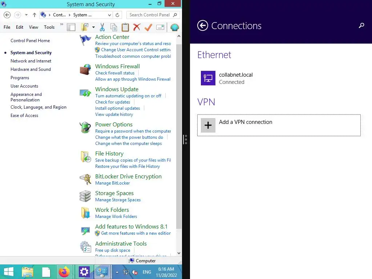The width and height of the screenshot is (372, 279).
Task: Click the BitLocker keys icon
Action: (x=85, y=179)
